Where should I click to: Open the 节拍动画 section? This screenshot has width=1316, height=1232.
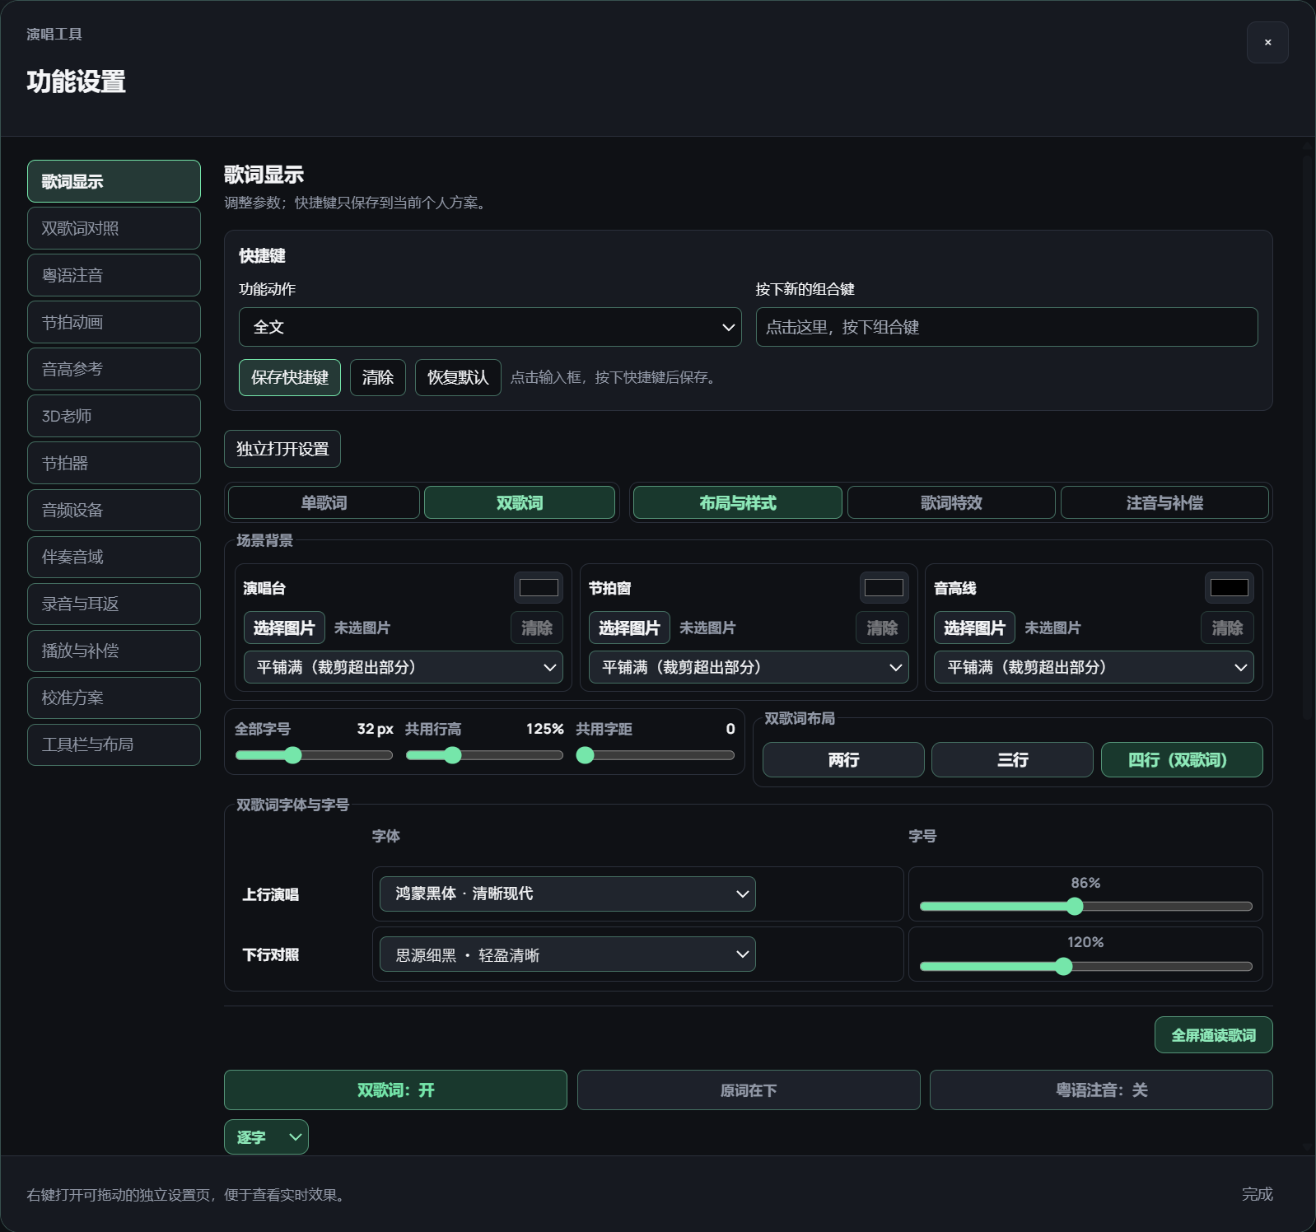114,322
